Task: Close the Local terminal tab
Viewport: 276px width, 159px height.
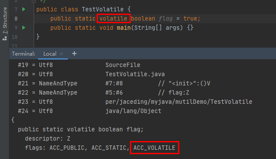Action: (x=61, y=54)
